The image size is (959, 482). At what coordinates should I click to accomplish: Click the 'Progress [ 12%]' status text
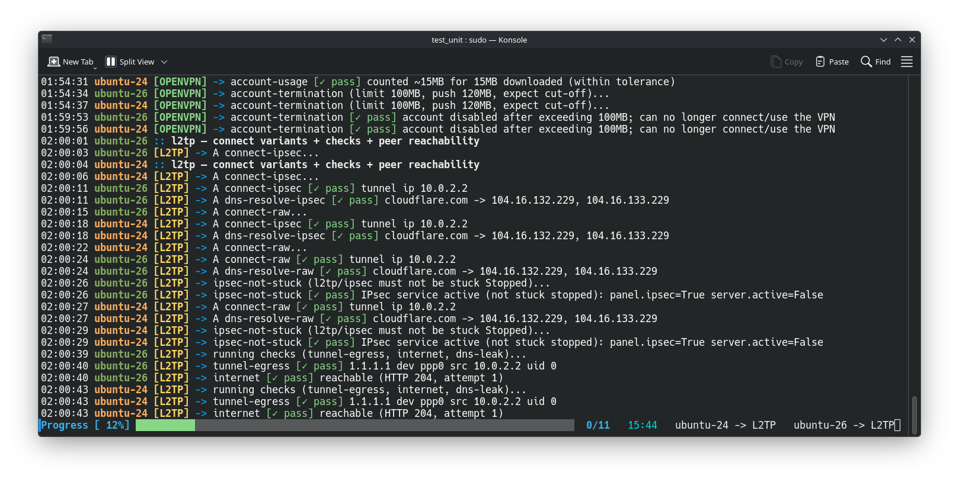(85, 425)
